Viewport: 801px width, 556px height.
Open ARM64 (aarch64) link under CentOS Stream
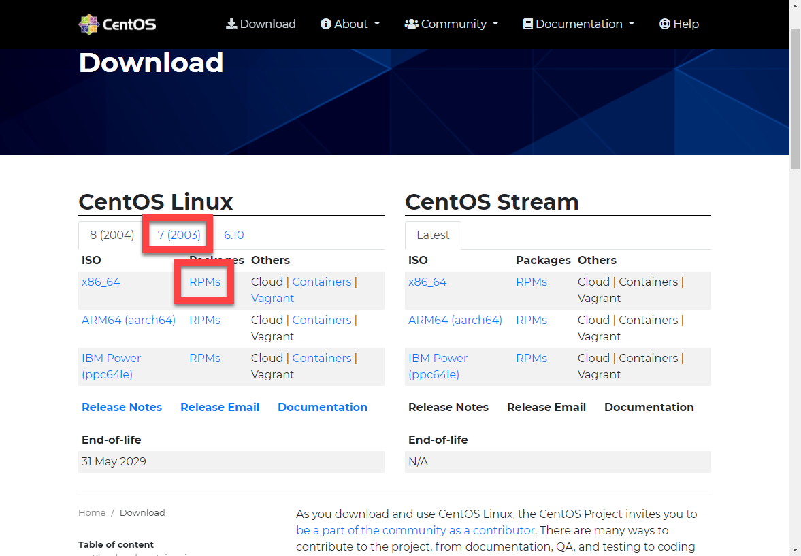coord(455,321)
